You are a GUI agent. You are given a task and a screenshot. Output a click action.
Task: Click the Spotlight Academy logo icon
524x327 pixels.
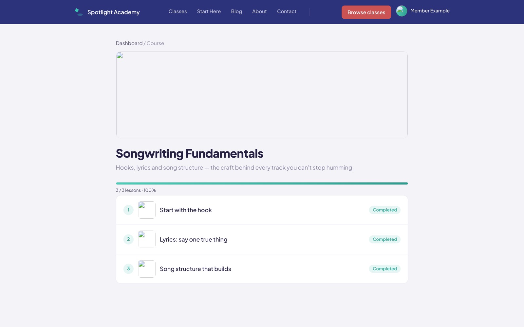click(x=79, y=12)
